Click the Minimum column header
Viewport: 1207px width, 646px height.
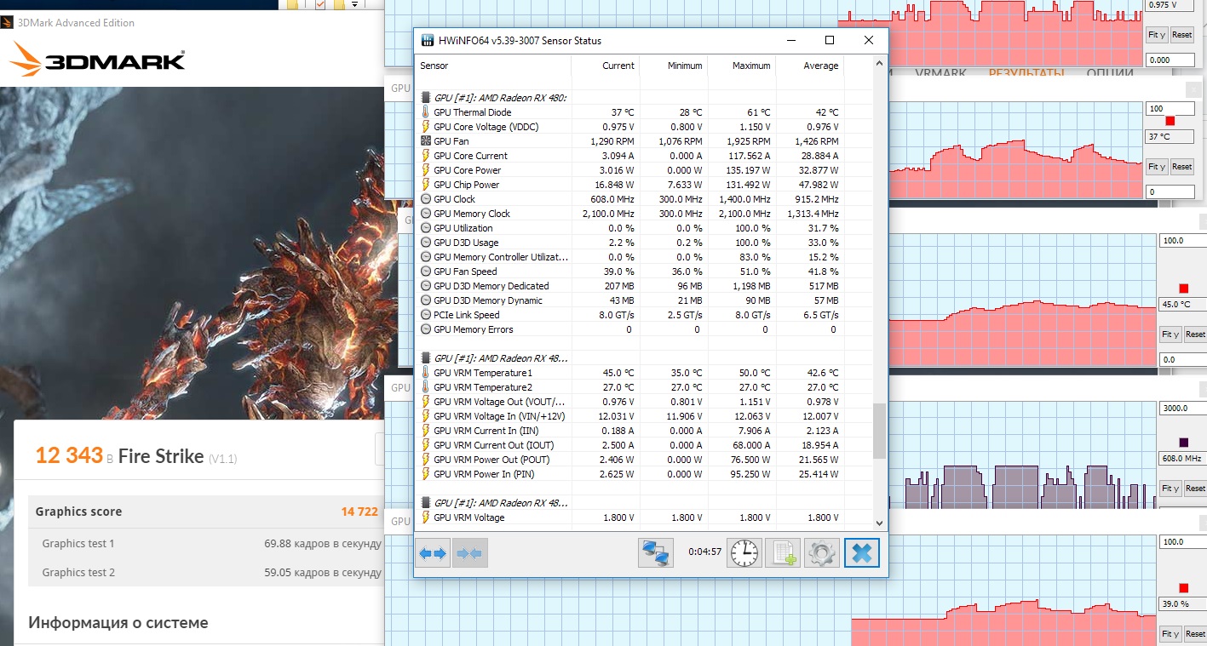pyautogui.click(x=673, y=66)
